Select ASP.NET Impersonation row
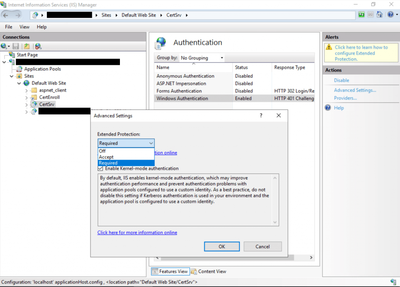Image resolution: width=400 pixels, height=287 pixels. [x=234, y=83]
